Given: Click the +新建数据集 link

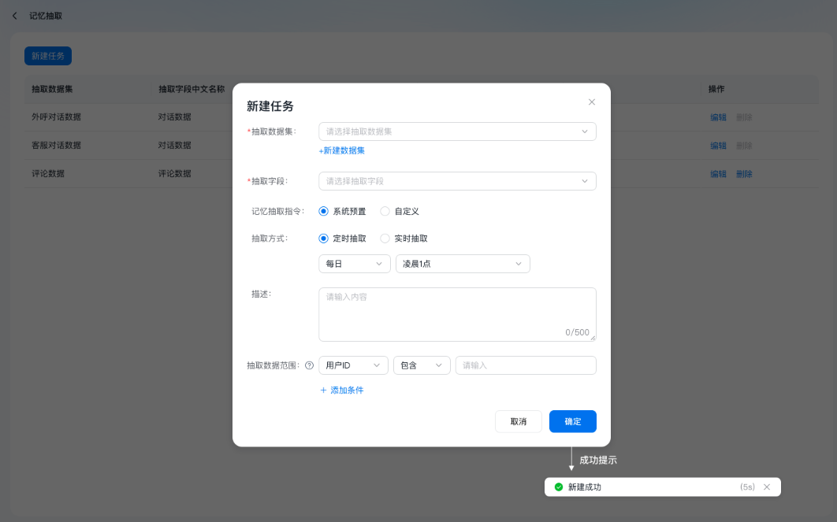Looking at the screenshot, I should pyautogui.click(x=340, y=150).
